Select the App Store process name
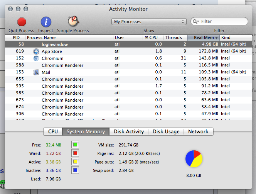This screenshot has width=256, height=194. (52, 51)
